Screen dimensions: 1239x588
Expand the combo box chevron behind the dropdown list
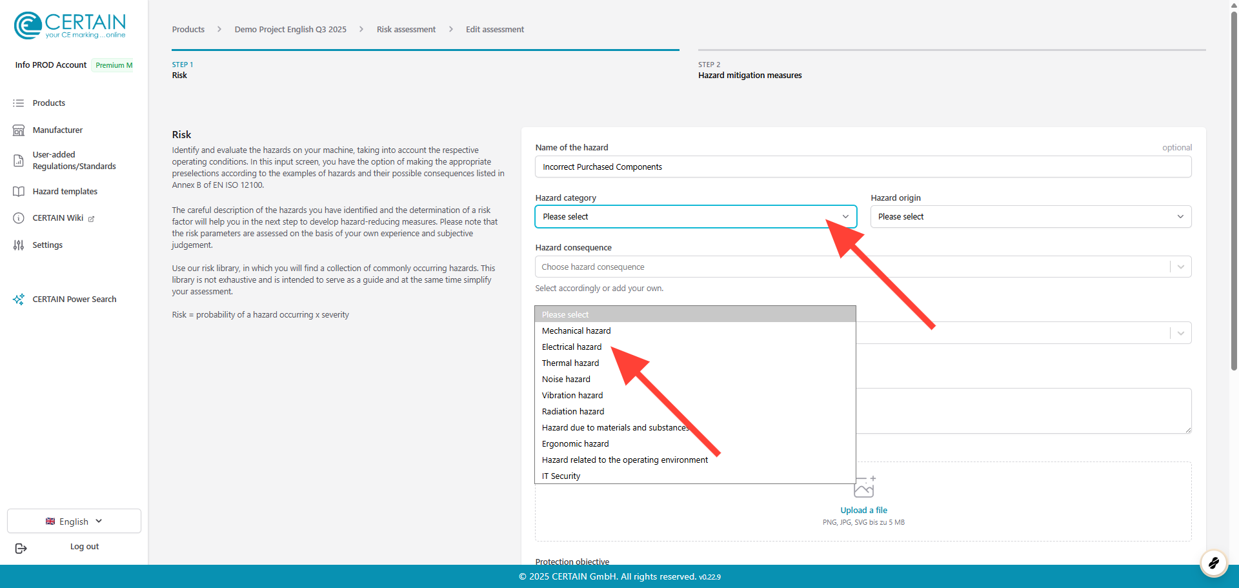1181,333
